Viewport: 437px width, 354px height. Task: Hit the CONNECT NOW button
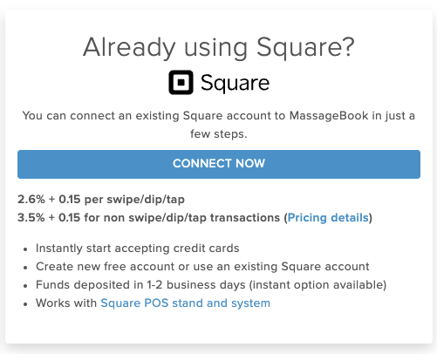[219, 164]
